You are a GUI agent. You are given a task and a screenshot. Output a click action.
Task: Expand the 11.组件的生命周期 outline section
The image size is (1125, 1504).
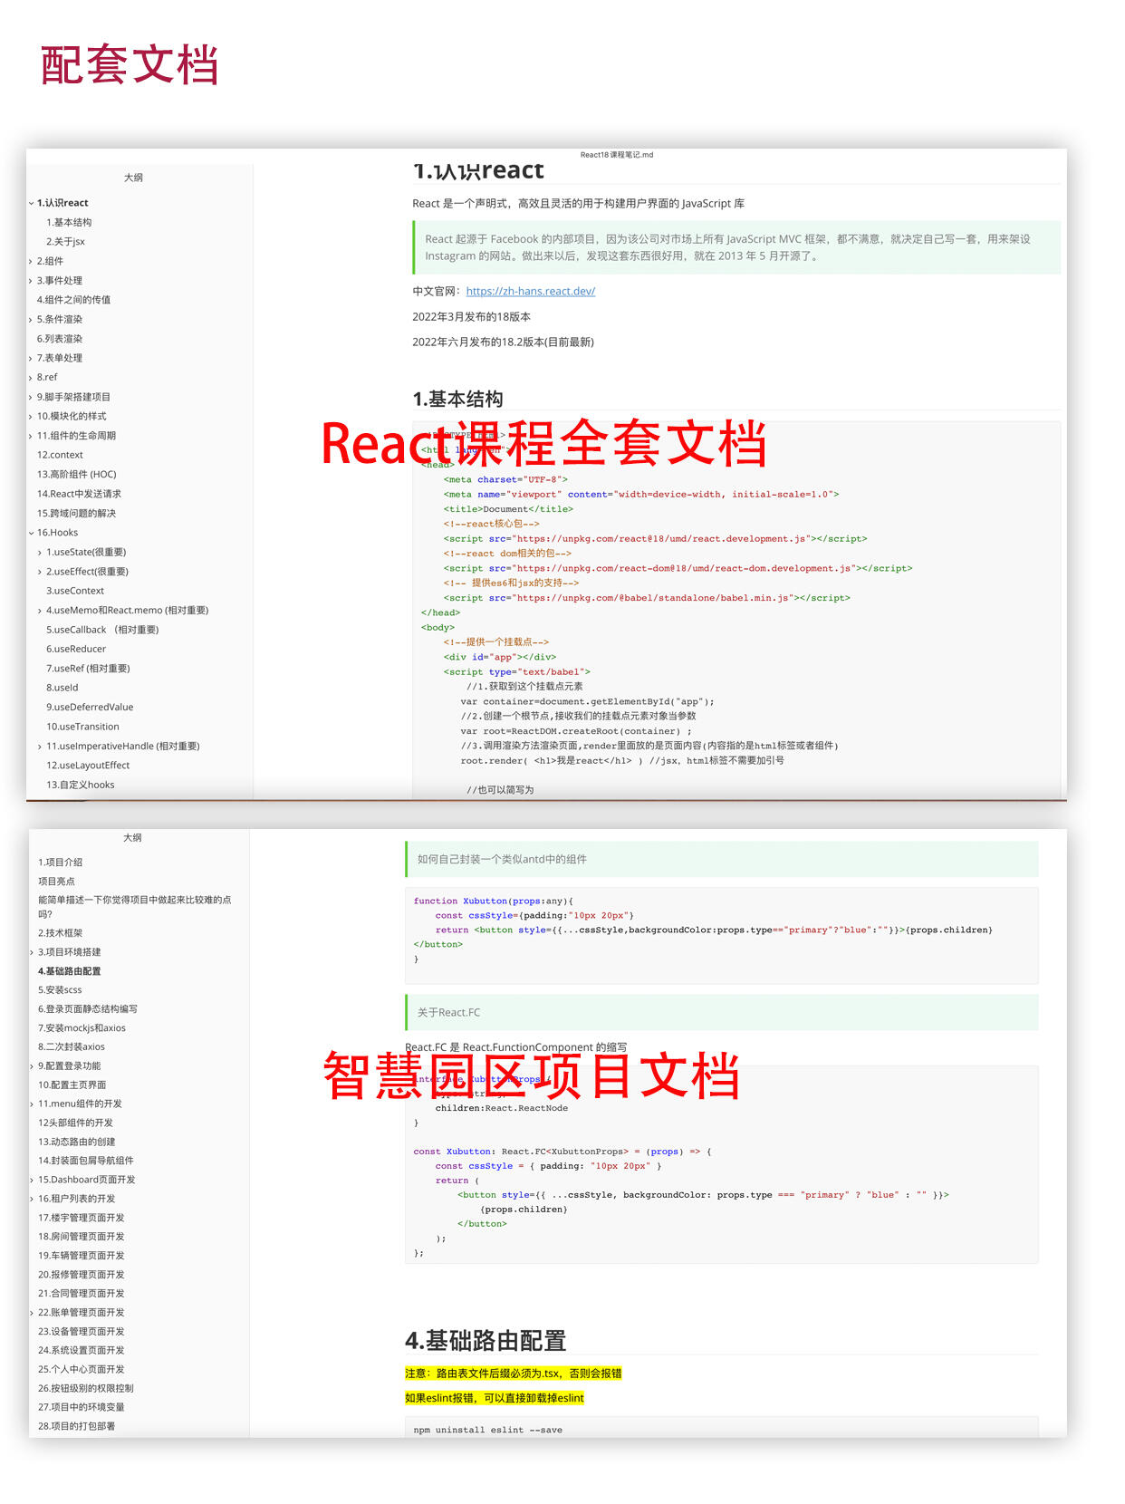point(31,436)
